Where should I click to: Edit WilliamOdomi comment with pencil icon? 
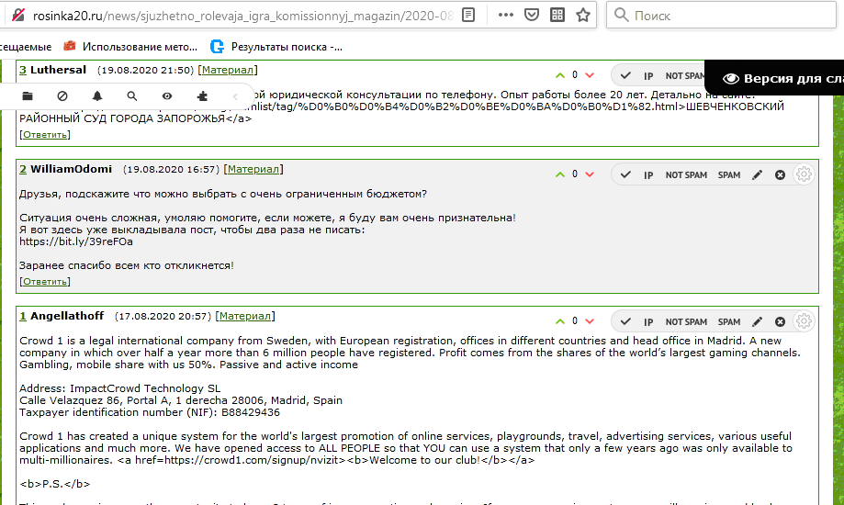click(757, 175)
